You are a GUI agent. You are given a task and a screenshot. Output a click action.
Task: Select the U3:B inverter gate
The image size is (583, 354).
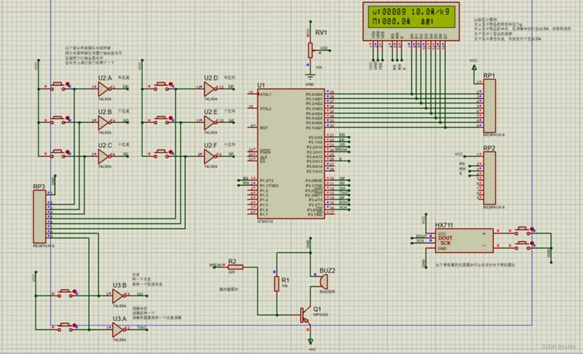(119, 296)
